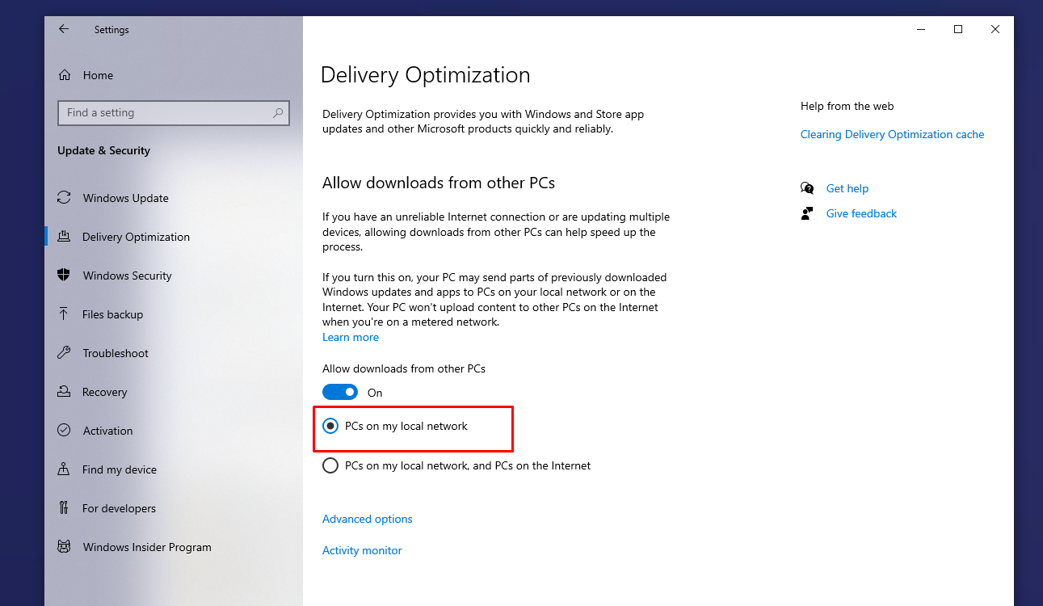View the Activity monitor

[x=362, y=550]
